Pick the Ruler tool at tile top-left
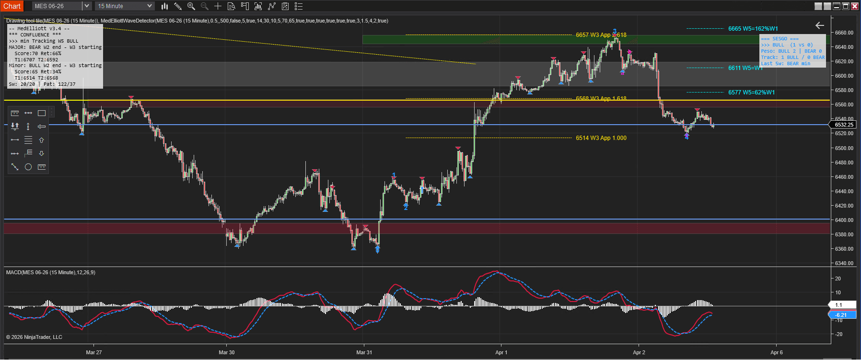 click(15, 113)
